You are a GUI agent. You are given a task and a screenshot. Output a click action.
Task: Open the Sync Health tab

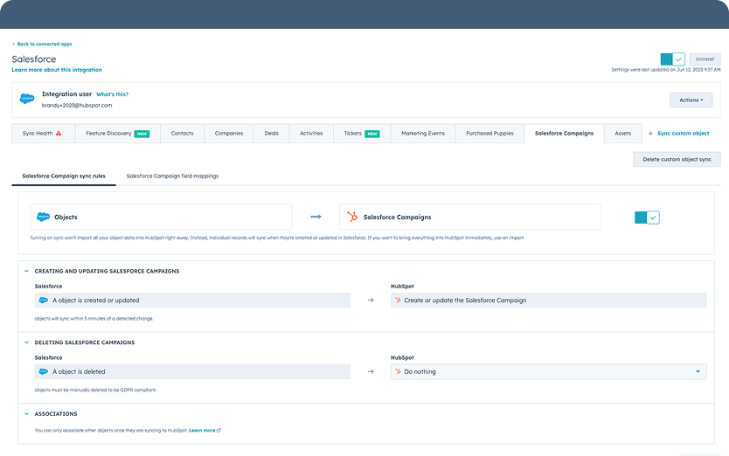[x=43, y=134]
